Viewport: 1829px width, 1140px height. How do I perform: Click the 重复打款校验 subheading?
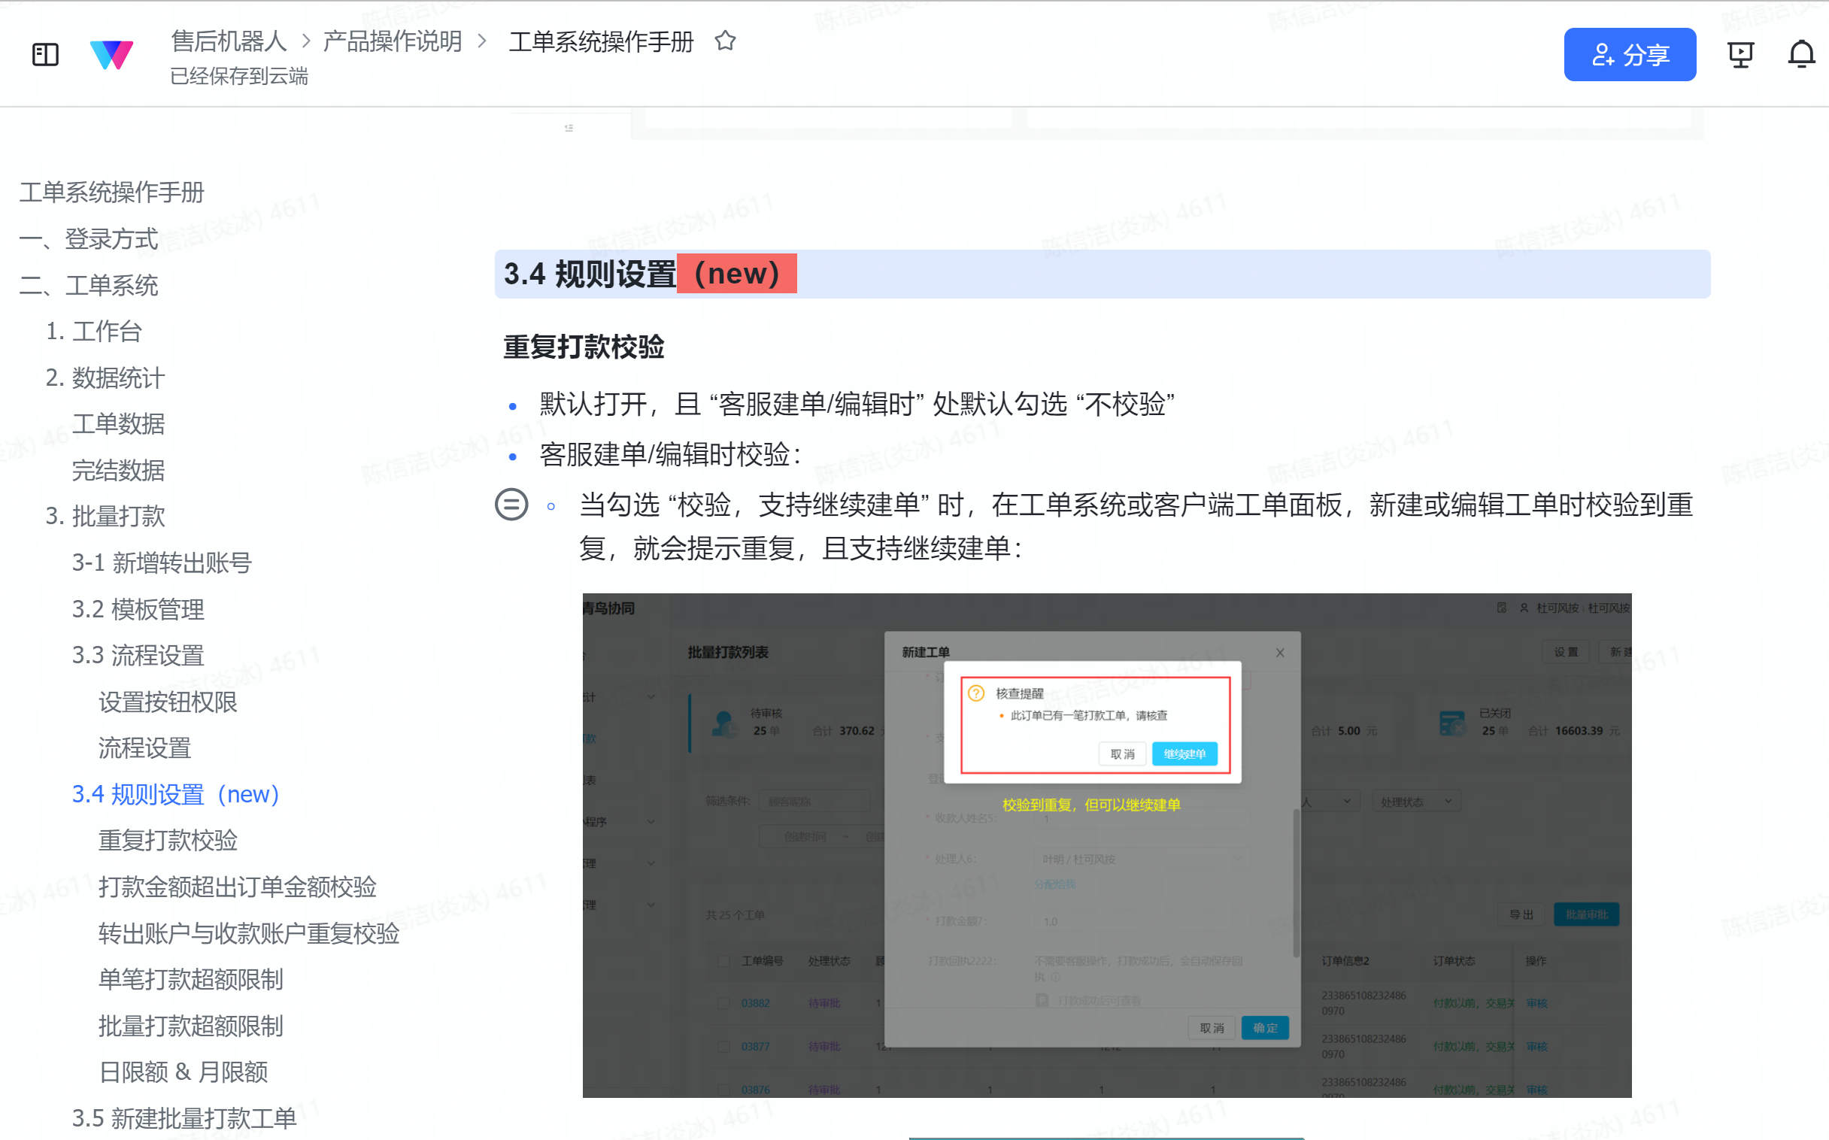point(584,347)
